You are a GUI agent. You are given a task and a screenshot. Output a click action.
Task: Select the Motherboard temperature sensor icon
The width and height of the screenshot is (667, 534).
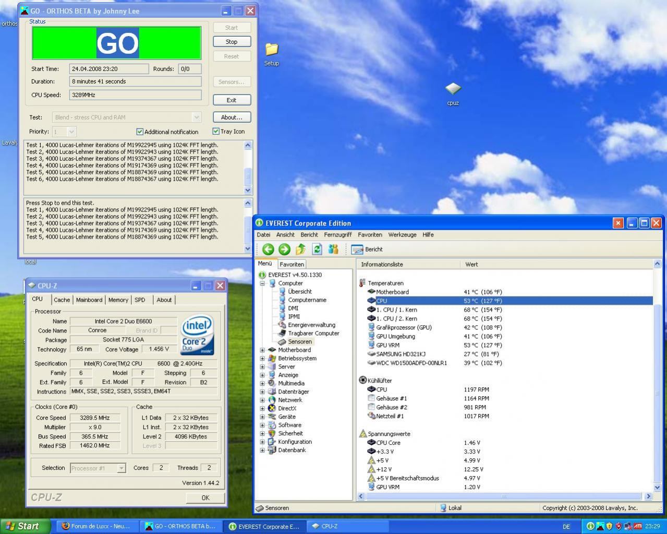click(x=371, y=292)
